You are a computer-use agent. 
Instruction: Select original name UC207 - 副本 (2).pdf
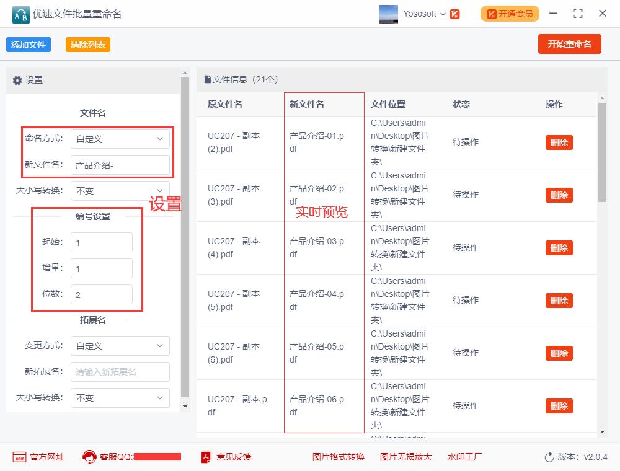(234, 143)
